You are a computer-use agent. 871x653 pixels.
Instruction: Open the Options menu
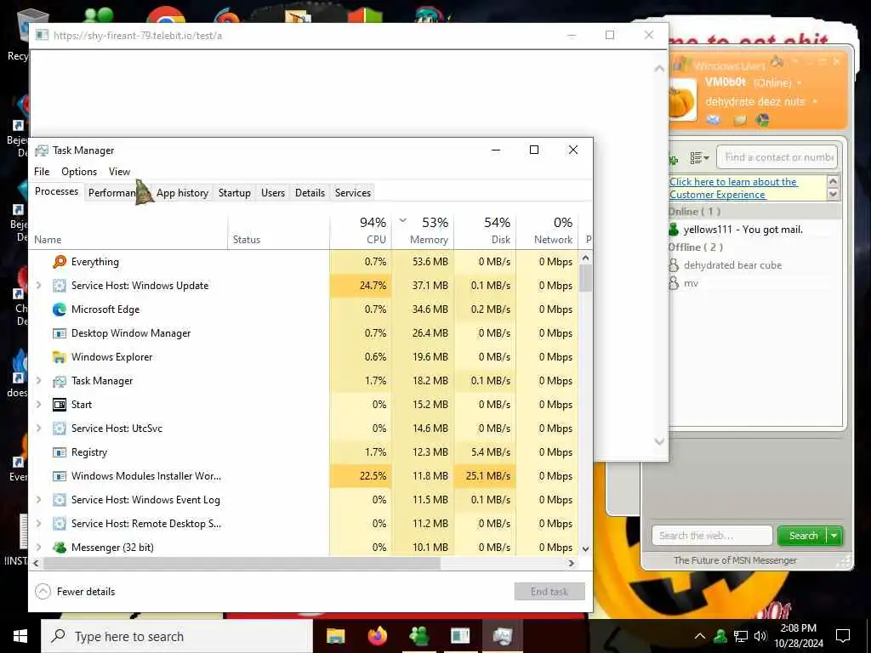(79, 172)
